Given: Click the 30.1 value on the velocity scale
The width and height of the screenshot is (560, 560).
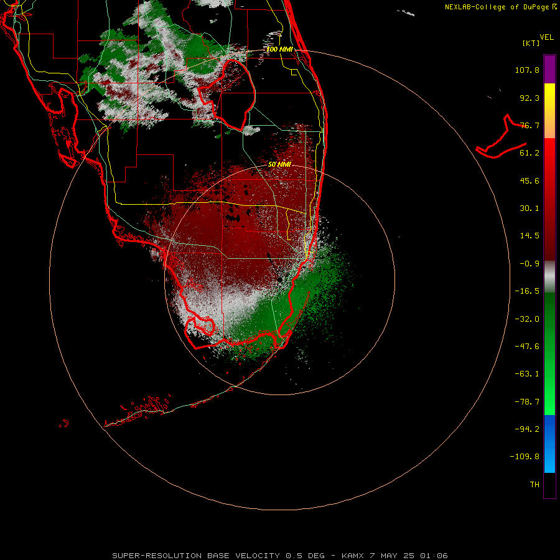Looking at the screenshot, I should [530, 208].
